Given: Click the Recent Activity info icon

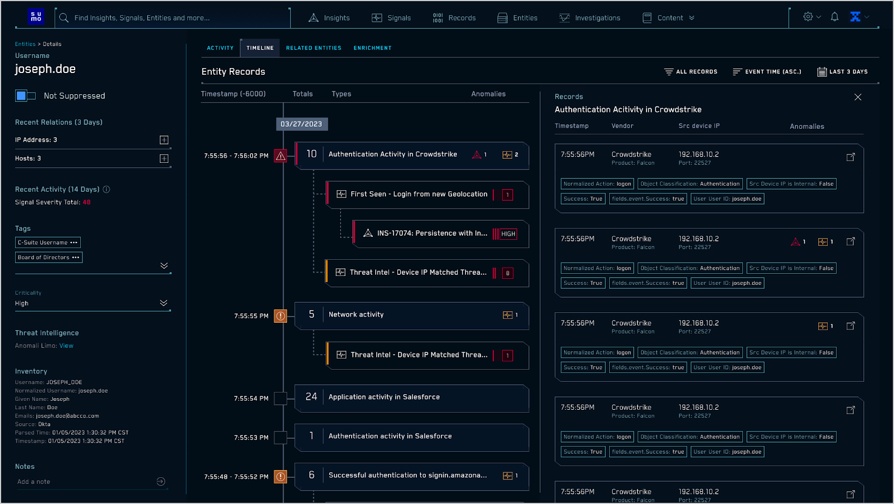Looking at the screenshot, I should pos(106,190).
